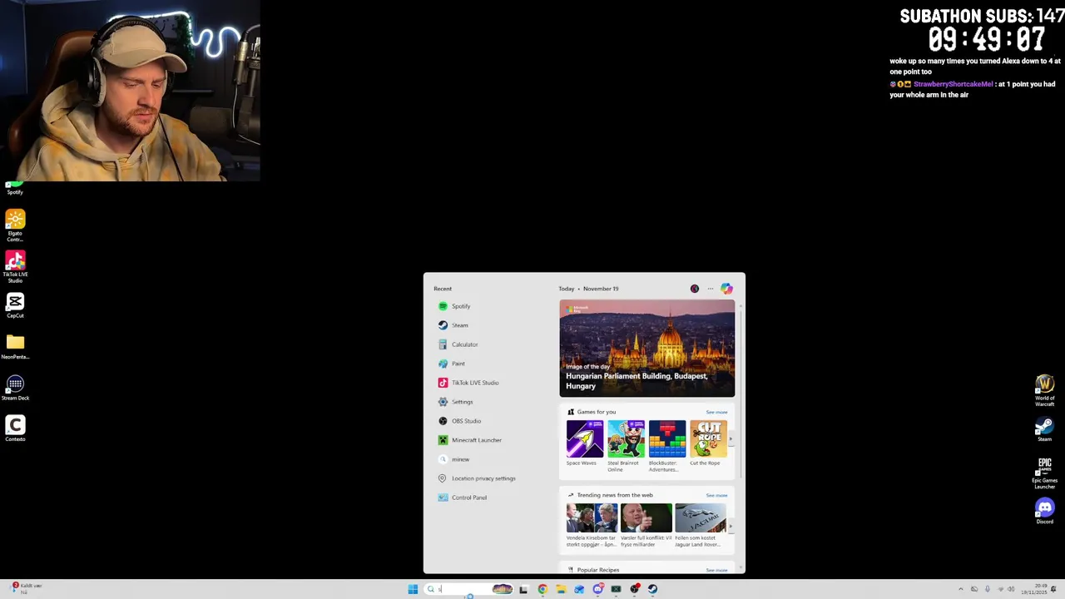Select the CapCut desktop shortcut

pyautogui.click(x=15, y=305)
